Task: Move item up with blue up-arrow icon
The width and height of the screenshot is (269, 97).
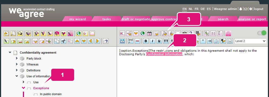Action: pyautogui.click(x=77, y=41)
